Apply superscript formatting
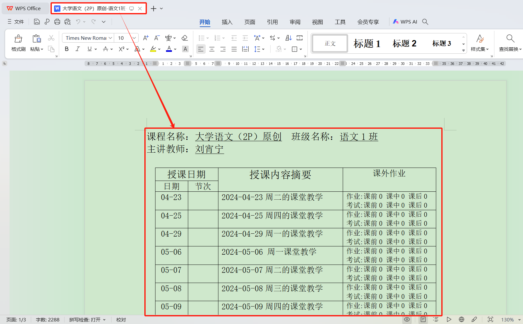The image size is (523, 324). coord(121,49)
